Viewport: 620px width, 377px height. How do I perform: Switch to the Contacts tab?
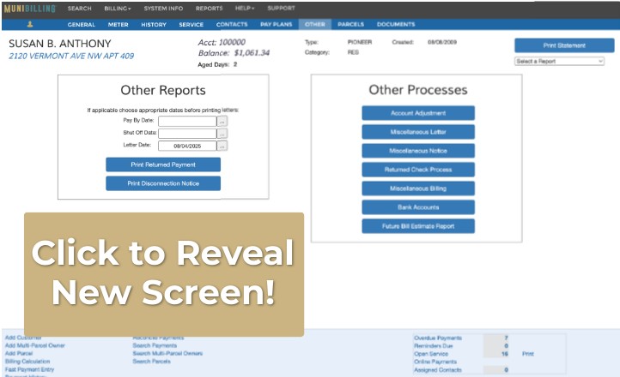pyautogui.click(x=232, y=25)
